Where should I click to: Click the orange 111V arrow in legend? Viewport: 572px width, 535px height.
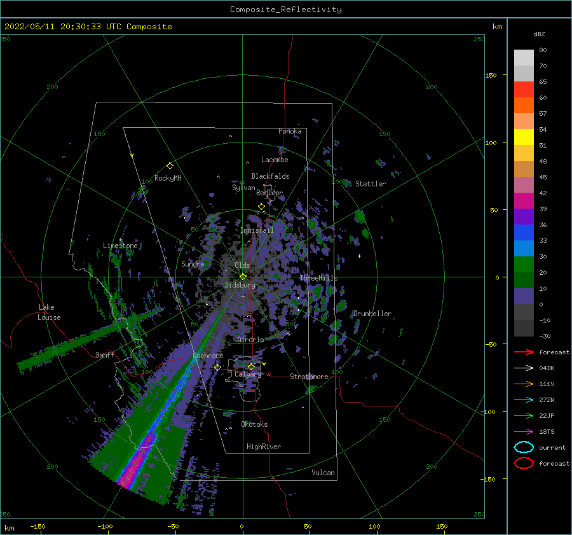[x=524, y=384]
